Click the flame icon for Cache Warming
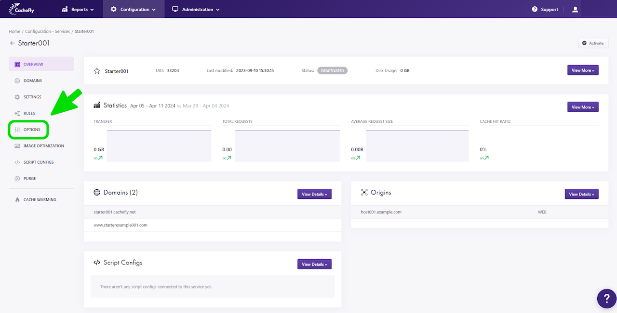Viewport: 617px width, 313px height. coord(17,200)
